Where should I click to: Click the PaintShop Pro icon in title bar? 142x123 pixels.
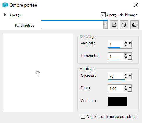pos(5,5)
